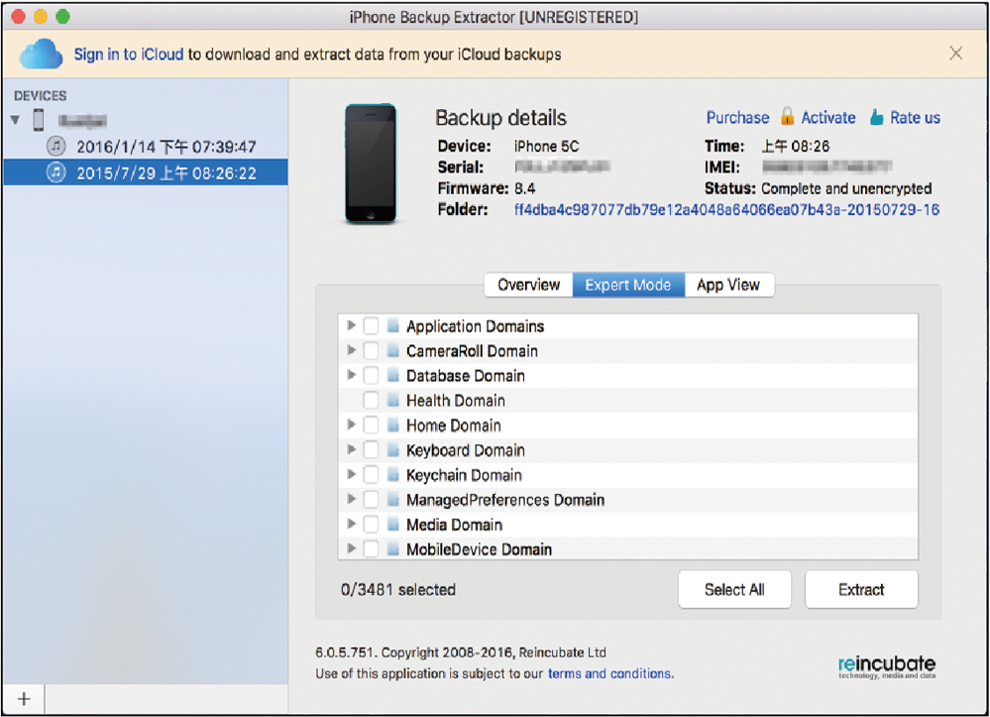This screenshot has height=717, width=990.
Task: Expand the ManagedPreferences Domain node
Action: [351, 499]
